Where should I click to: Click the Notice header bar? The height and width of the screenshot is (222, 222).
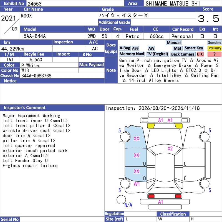pos(52,81)
